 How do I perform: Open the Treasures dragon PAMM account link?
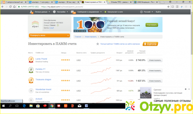(x=43, y=79)
